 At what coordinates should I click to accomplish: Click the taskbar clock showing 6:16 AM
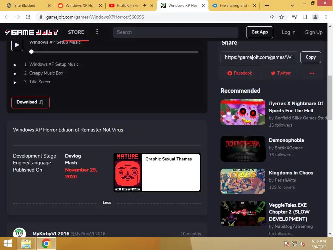319,244
